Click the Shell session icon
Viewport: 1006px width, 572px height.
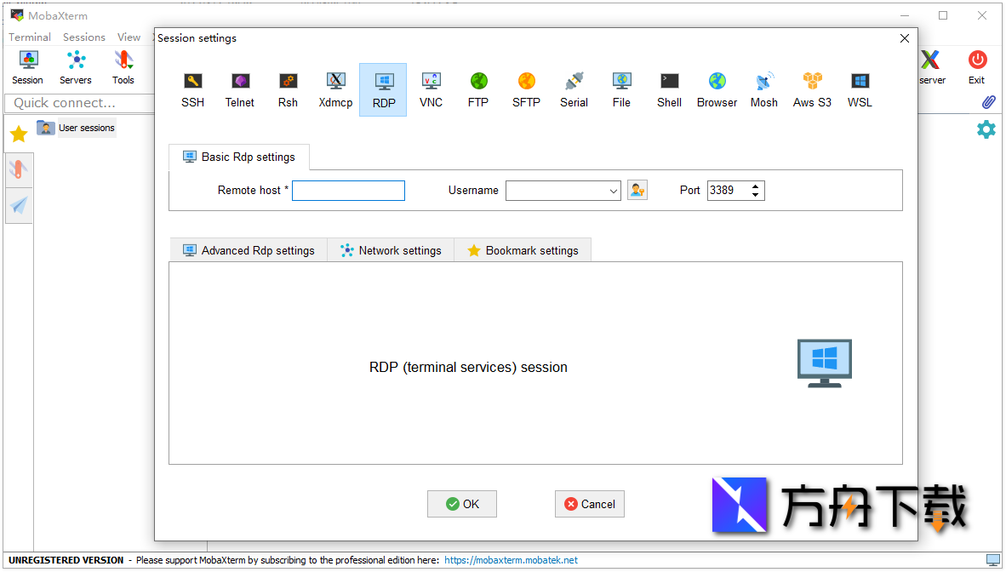(669, 89)
